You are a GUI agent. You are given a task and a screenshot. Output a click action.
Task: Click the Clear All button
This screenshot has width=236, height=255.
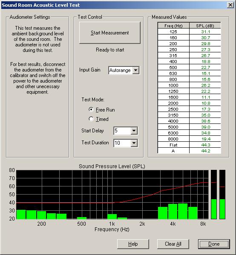pyautogui.click(x=173, y=244)
